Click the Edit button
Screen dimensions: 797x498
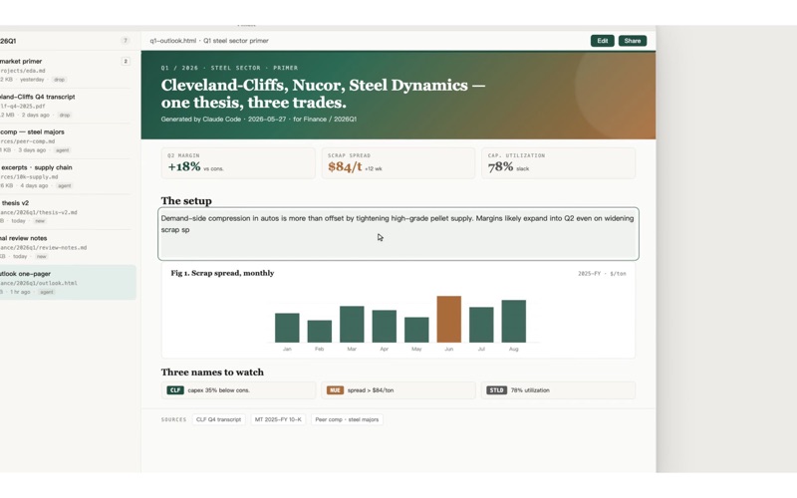click(603, 41)
